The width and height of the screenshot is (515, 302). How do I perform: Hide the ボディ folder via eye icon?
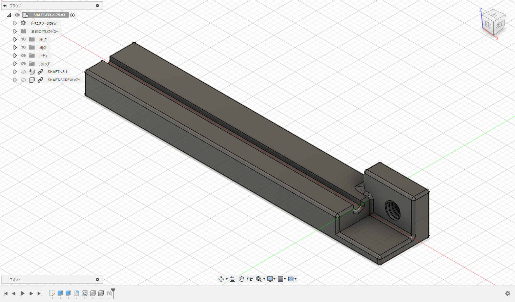point(23,56)
